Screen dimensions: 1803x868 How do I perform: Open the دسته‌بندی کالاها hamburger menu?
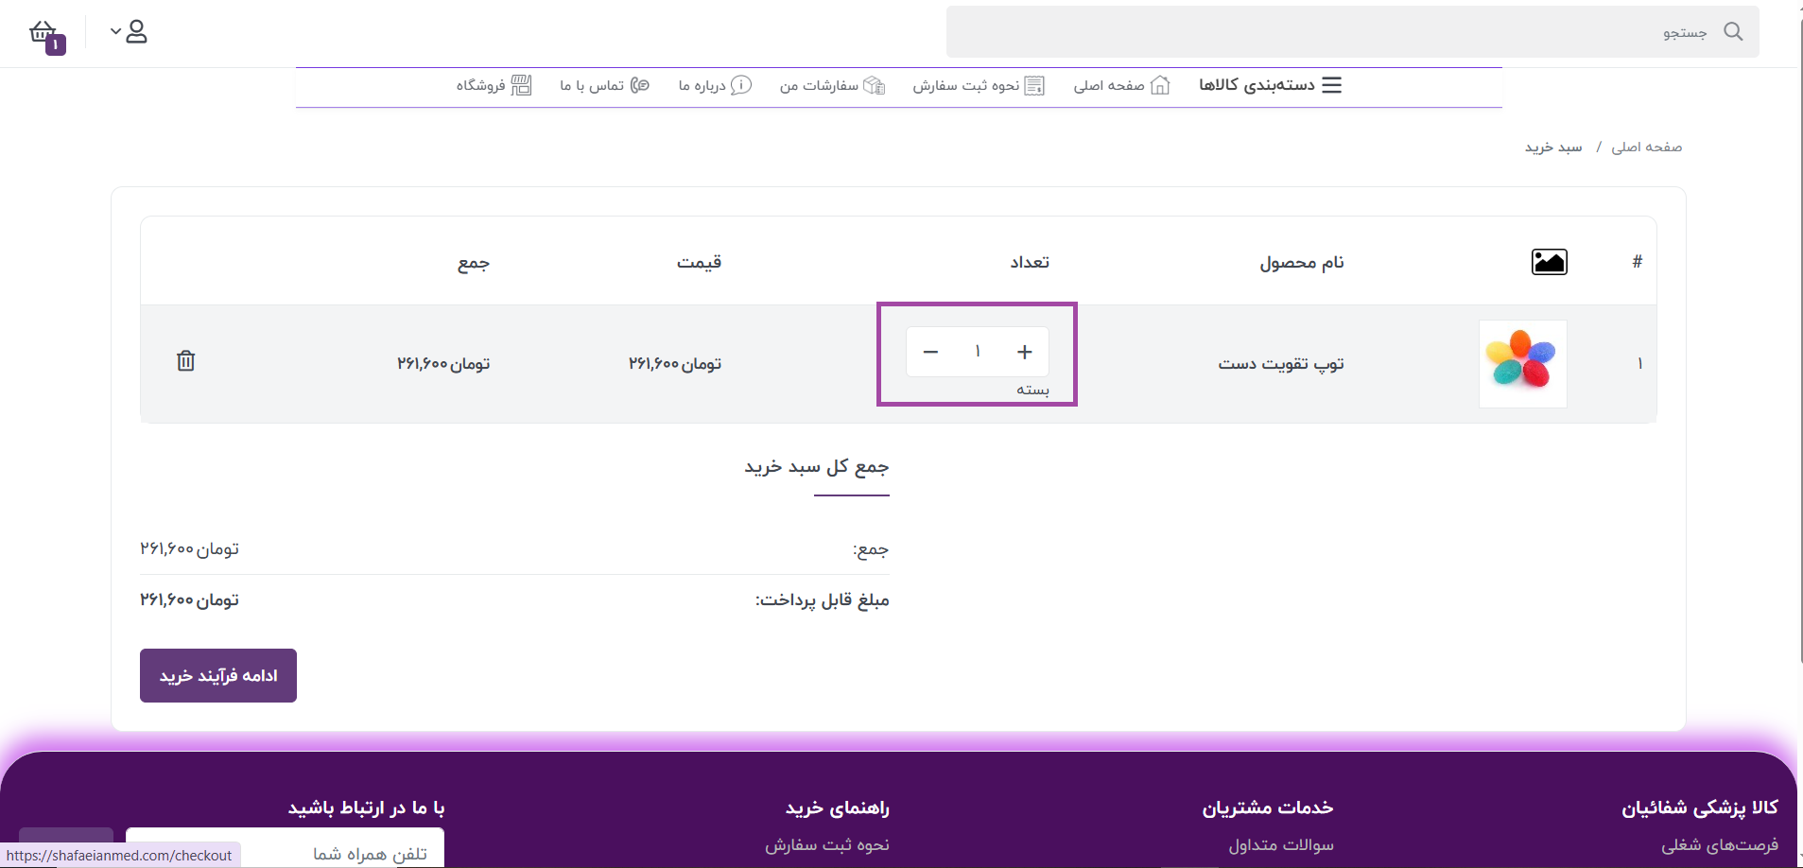pos(1271,85)
